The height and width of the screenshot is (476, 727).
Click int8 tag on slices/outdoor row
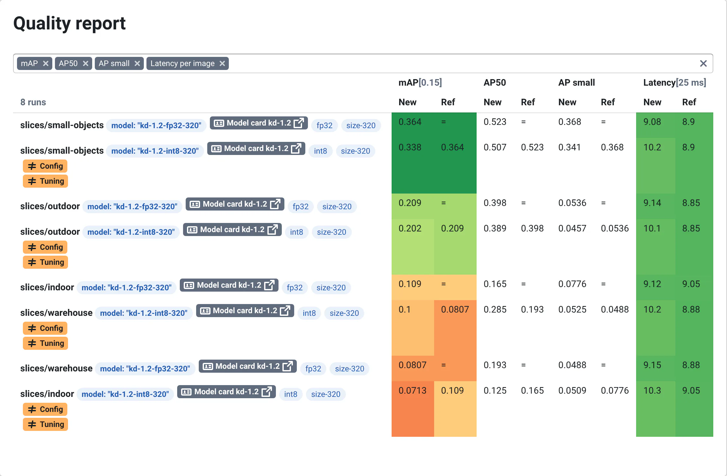click(x=296, y=232)
